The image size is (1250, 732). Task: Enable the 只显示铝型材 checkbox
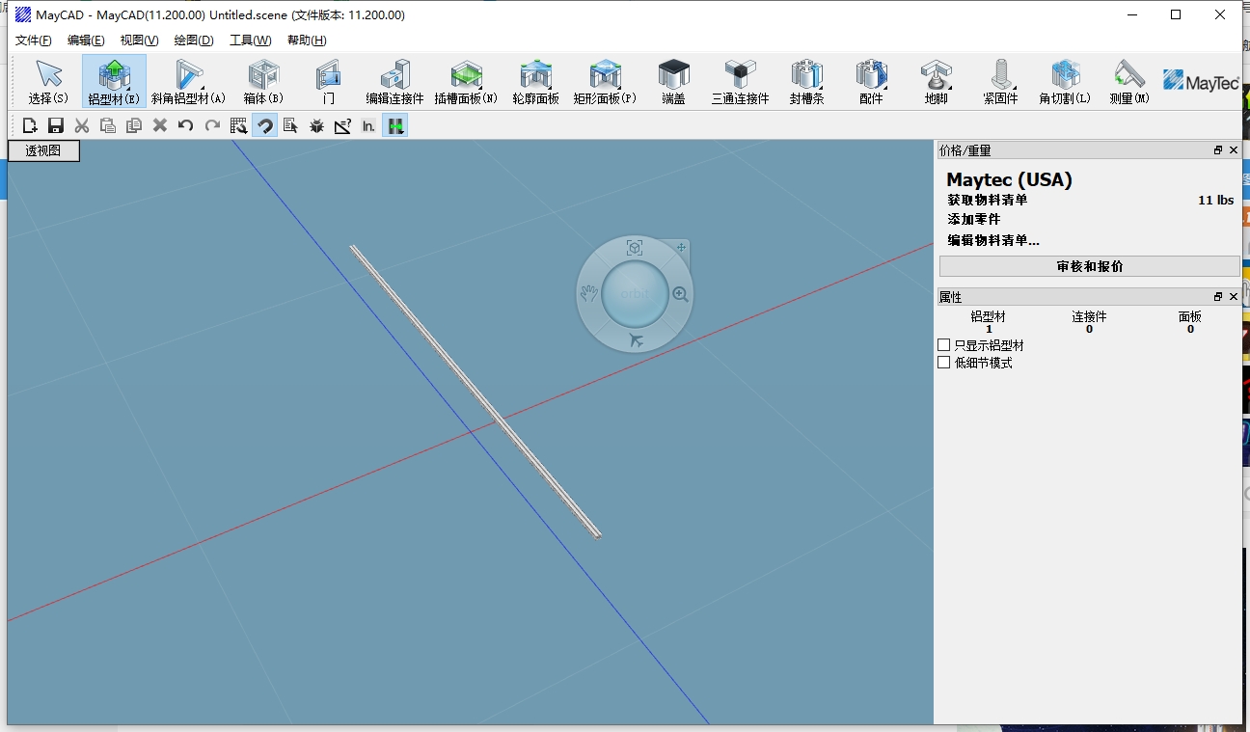[x=943, y=344]
